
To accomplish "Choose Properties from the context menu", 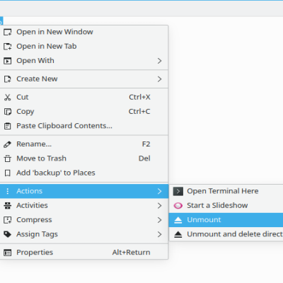I will (x=84, y=253).
